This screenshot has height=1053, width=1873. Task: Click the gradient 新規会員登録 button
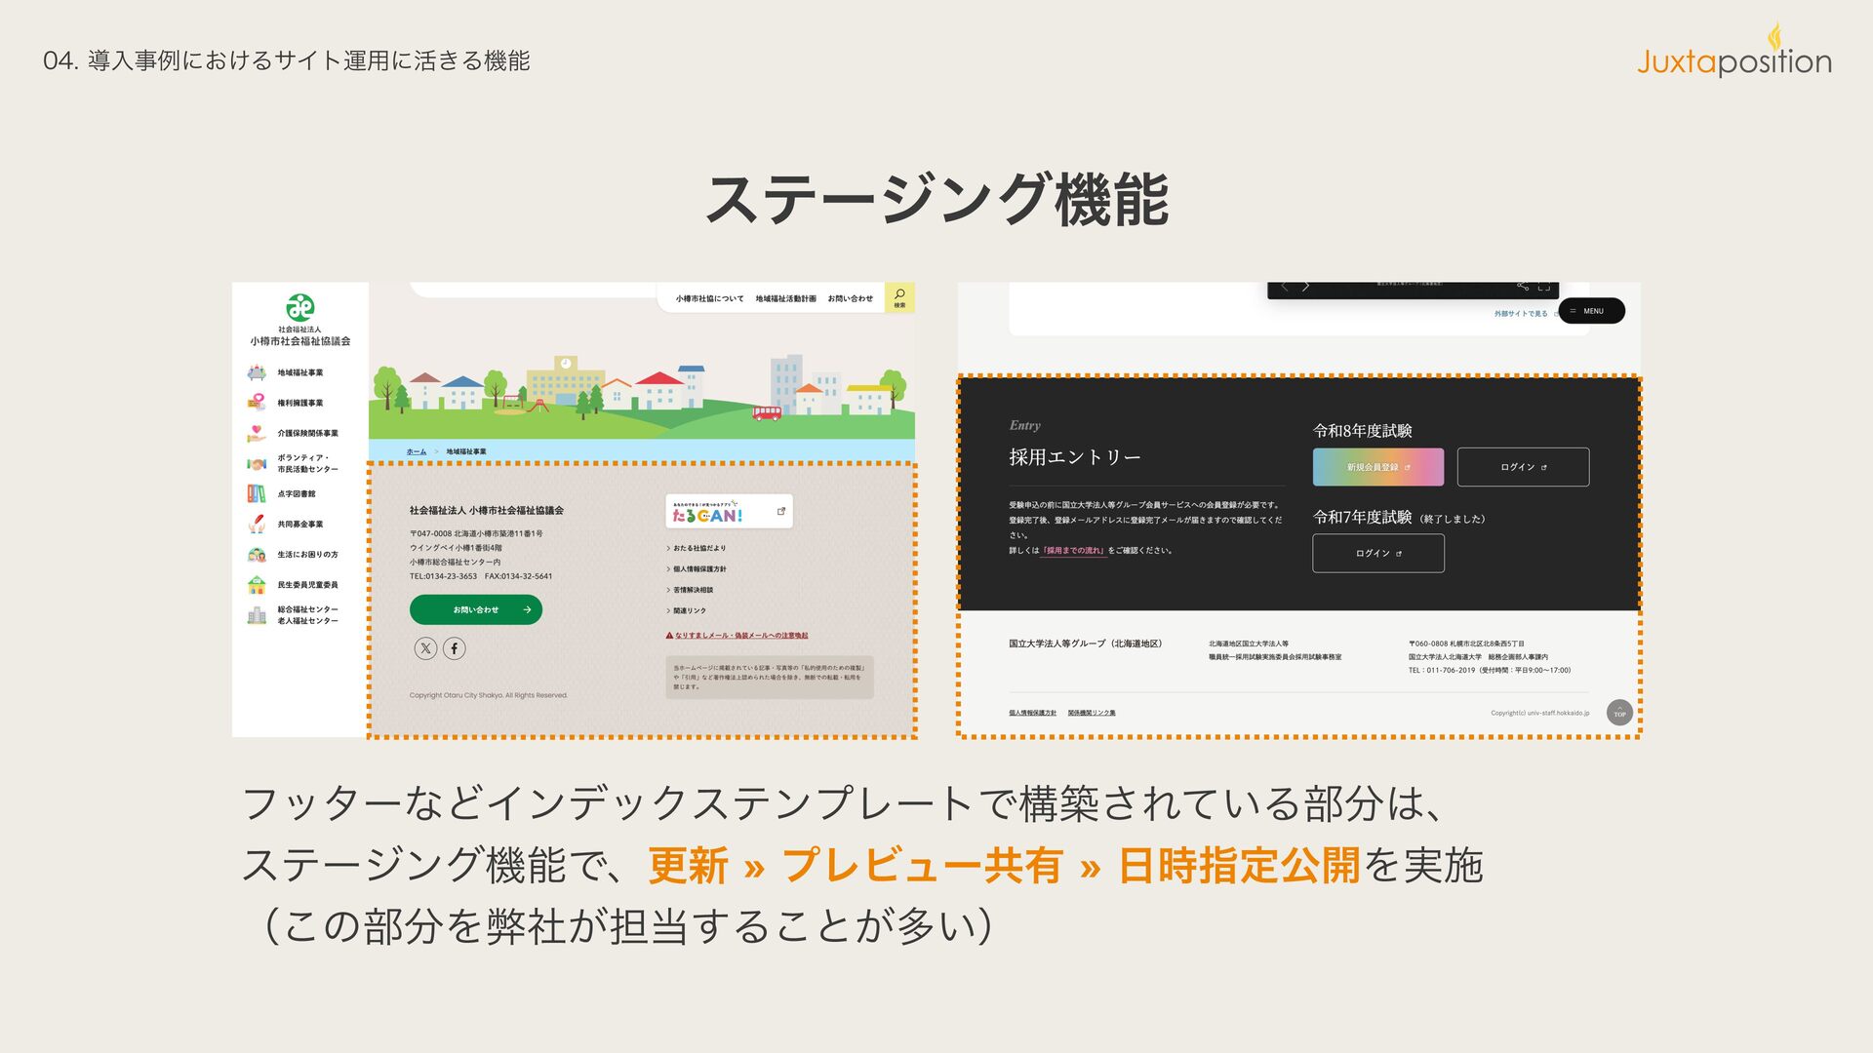(1377, 467)
